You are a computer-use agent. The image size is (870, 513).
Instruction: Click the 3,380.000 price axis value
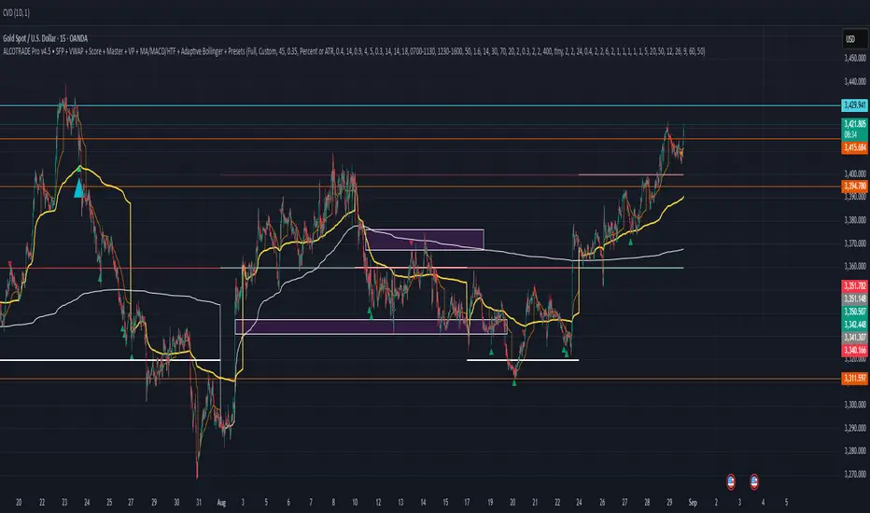(x=854, y=220)
